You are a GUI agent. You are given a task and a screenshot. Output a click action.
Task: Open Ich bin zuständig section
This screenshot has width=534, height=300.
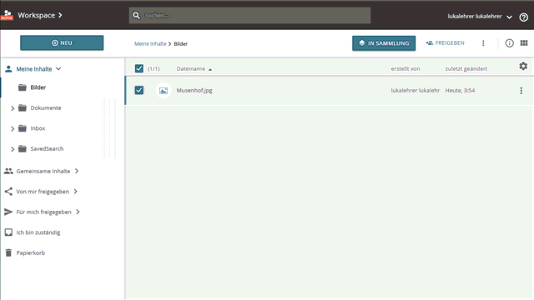point(38,232)
